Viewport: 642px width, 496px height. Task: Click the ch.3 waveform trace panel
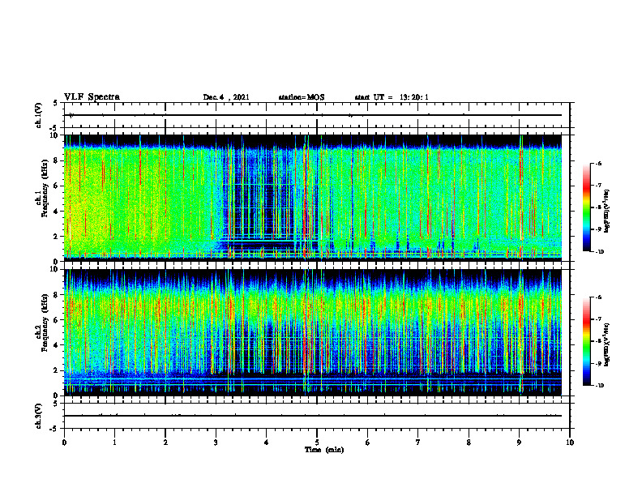pos(317,416)
